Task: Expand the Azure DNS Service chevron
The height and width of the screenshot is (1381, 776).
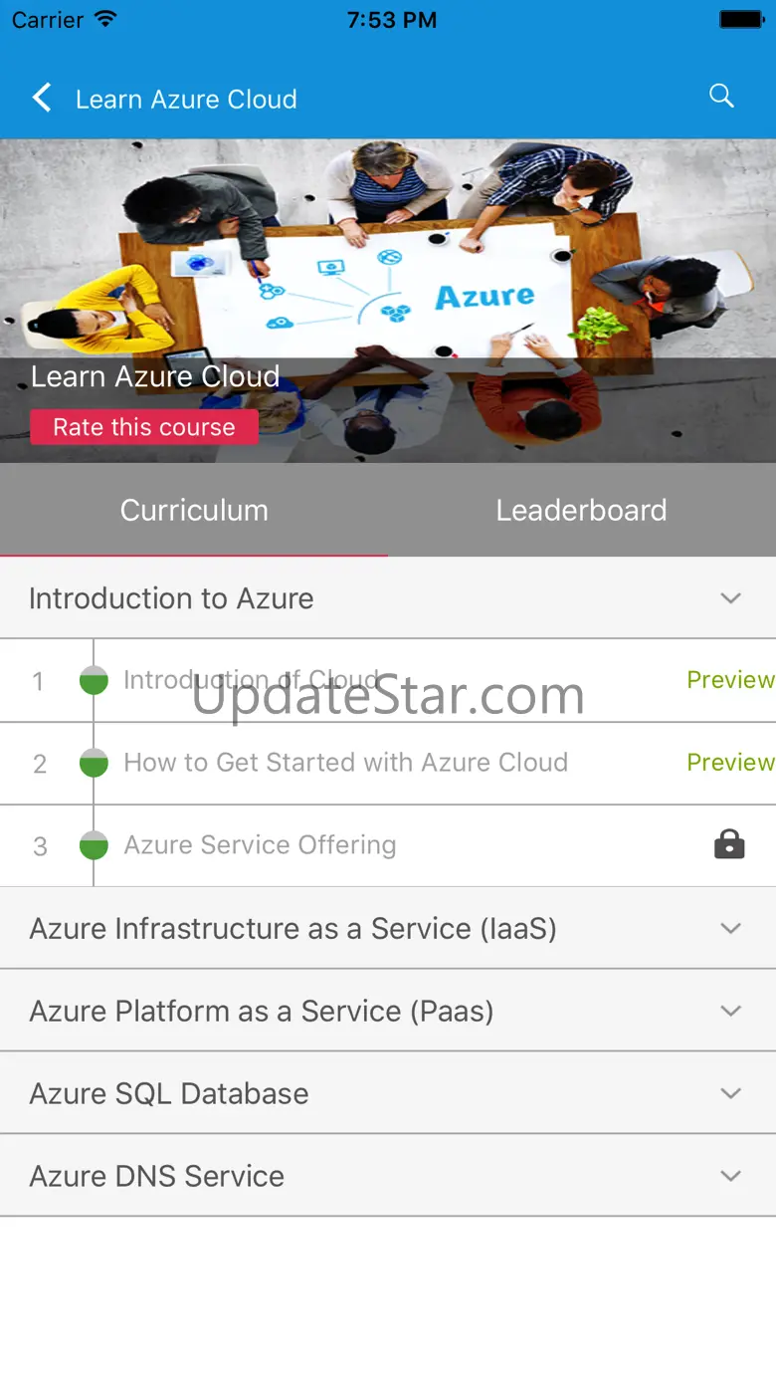Action: (731, 1176)
